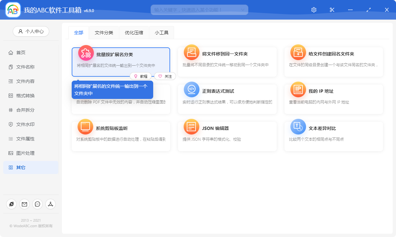Click the share network icon at bottom left
This screenshot has height=237, width=396.
pyautogui.click(x=50, y=204)
